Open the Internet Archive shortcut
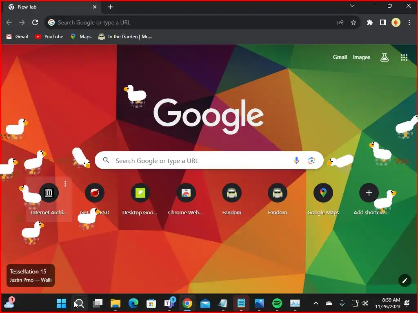This screenshot has width=418, height=313. click(49, 199)
